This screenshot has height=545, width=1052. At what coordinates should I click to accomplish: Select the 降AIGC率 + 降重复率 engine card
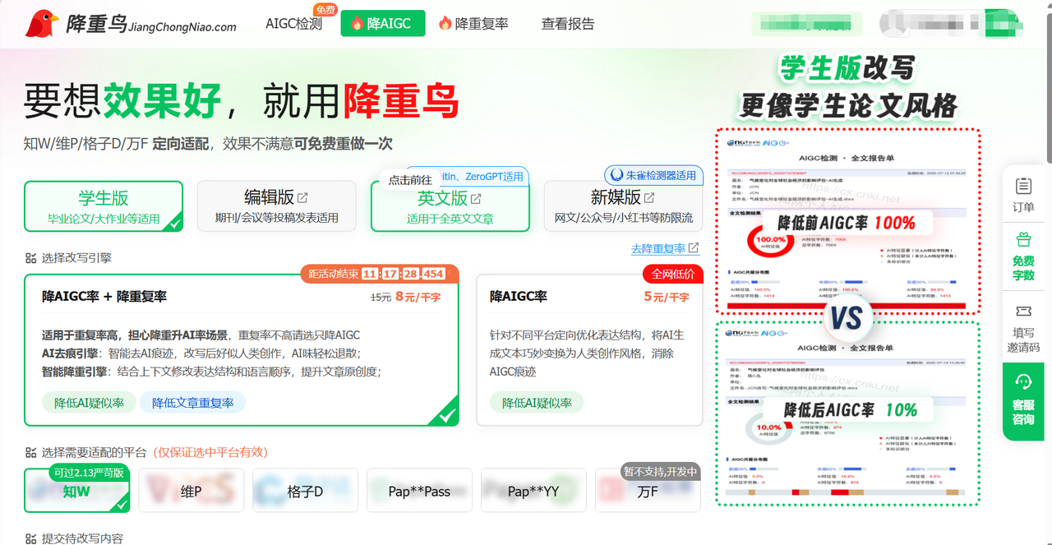coord(242,350)
